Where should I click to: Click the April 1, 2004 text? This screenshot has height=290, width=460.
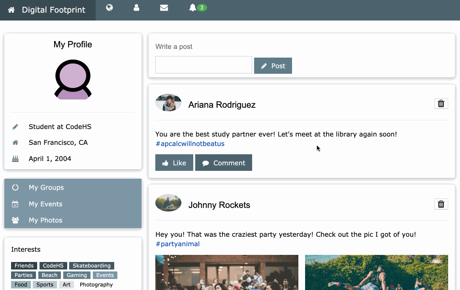click(x=50, y=159)
